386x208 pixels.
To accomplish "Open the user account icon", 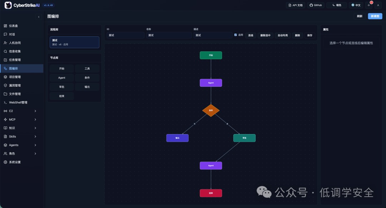I will coord(378,5).
